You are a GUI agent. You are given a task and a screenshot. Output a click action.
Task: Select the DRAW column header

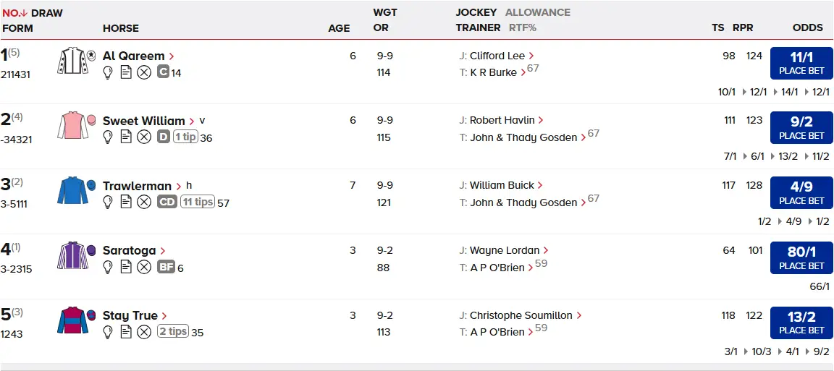[47, 13]
